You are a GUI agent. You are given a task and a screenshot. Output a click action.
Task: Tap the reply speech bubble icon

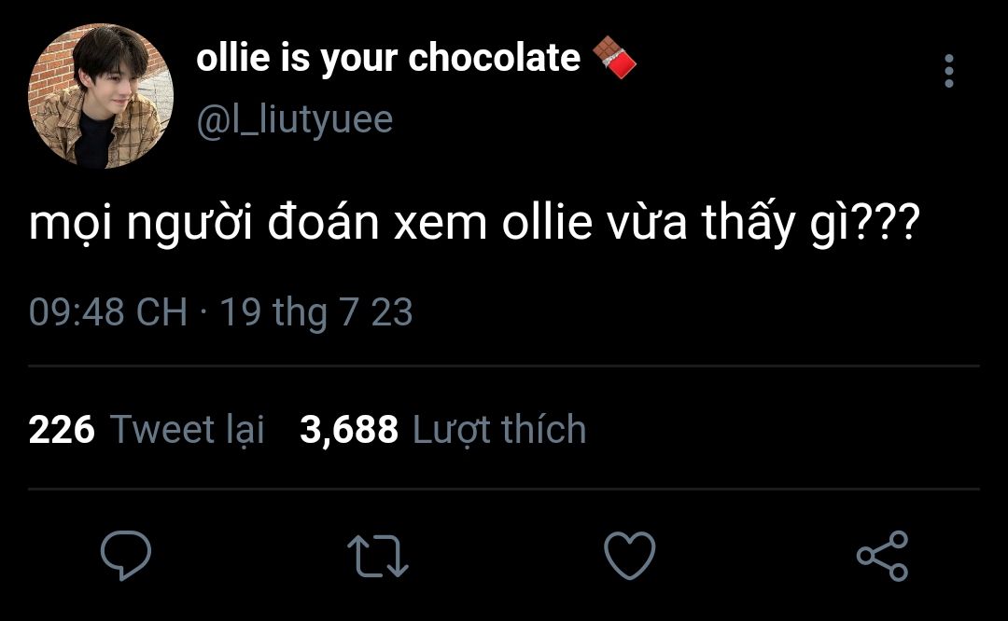pyautogui.click(x=126, y=556)
